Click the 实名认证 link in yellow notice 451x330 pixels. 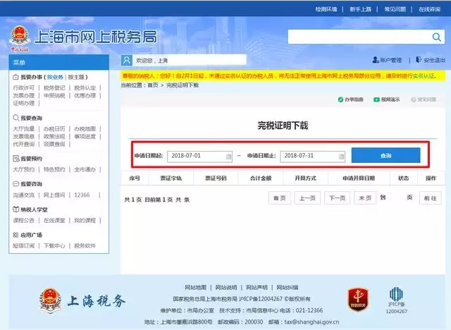coord(424,76)
